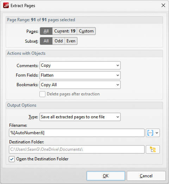The image size is (169, 184).
Task: Select All pages option
Action: point(46,31)
